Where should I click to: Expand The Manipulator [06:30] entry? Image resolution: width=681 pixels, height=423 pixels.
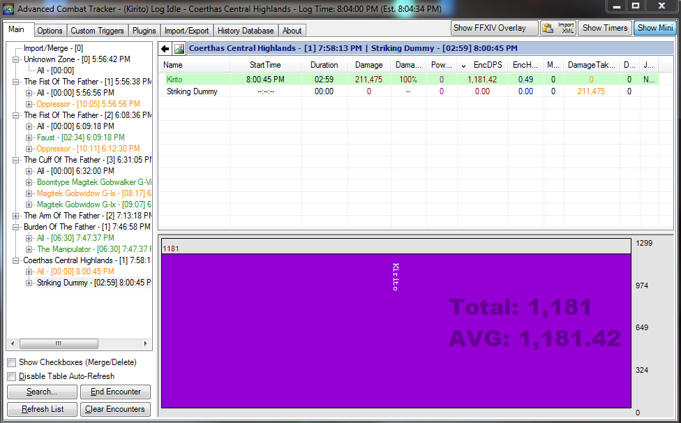click(29, 249)
